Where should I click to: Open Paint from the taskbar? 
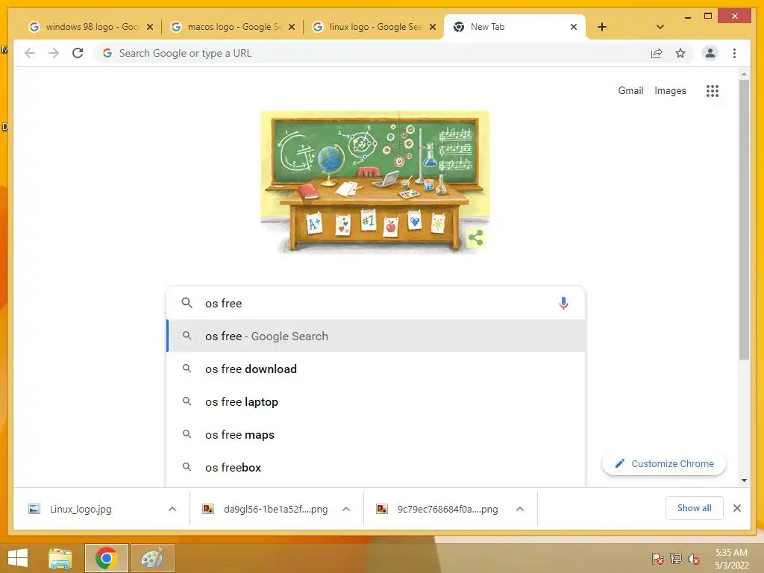click(152, 558)
